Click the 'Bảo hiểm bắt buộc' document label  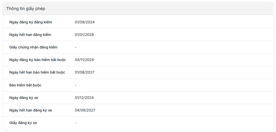(26, 85)
